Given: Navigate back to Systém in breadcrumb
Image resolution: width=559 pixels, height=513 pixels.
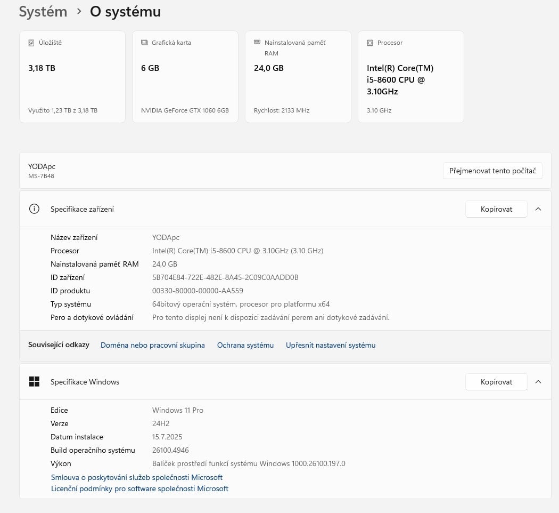Looking at the screenshot, I should click(43, 12).
